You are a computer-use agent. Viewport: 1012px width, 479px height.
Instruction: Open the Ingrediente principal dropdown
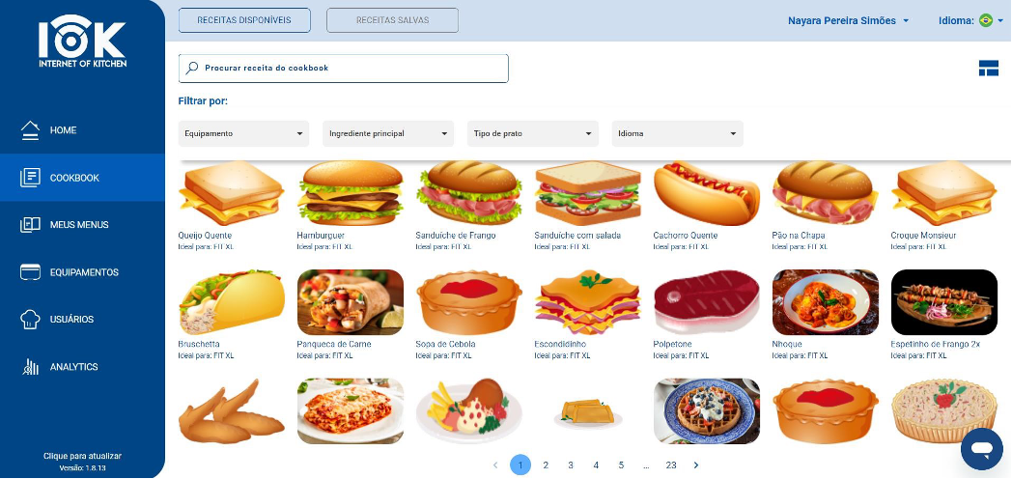388,133
